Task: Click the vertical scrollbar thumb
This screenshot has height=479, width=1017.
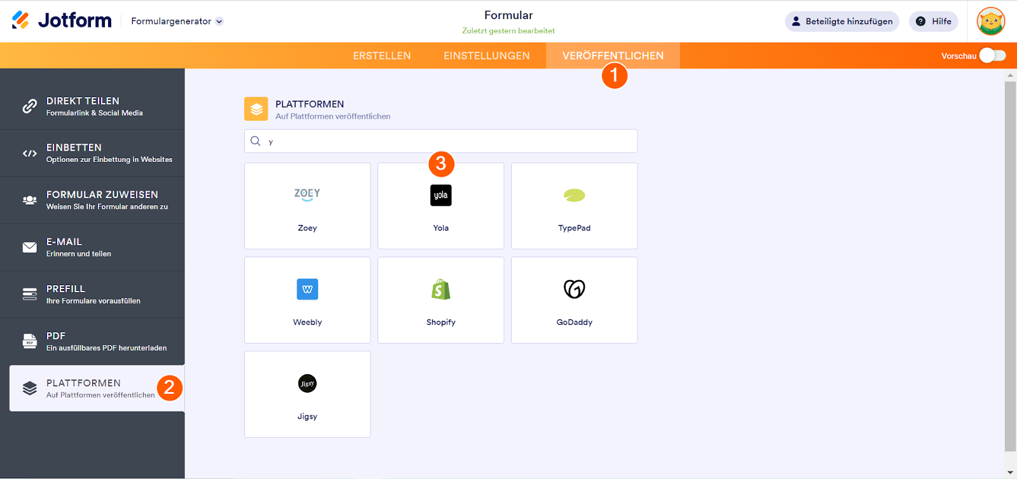Action: 1011,266
